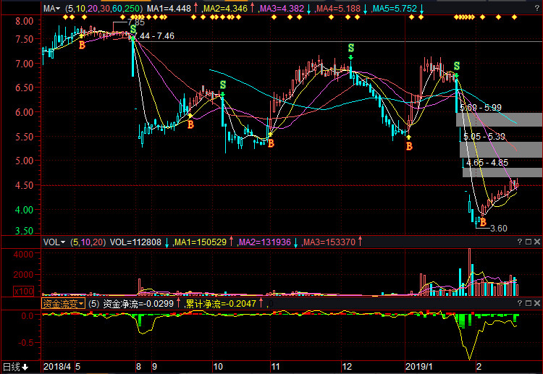Screen dimensions: 543x374
Task: Click the B buy marker near the 3.60 low
Action: 483,222
